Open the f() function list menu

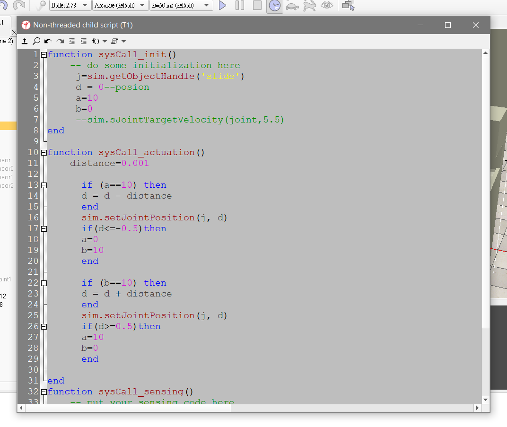pos(99,42)
